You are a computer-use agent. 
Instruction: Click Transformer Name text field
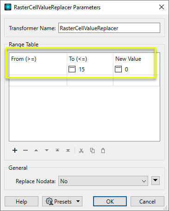109,28
